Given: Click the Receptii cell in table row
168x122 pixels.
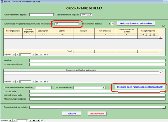Looking at the screenshot, I should click(x=84, y=37).
